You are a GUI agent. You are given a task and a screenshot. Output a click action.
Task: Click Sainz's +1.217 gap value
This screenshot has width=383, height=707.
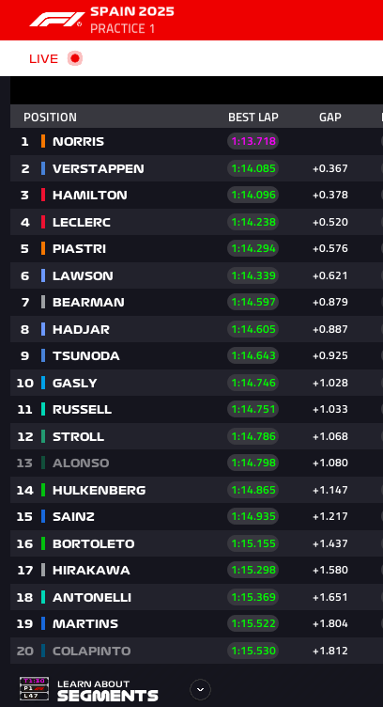[x=329, y=516]
